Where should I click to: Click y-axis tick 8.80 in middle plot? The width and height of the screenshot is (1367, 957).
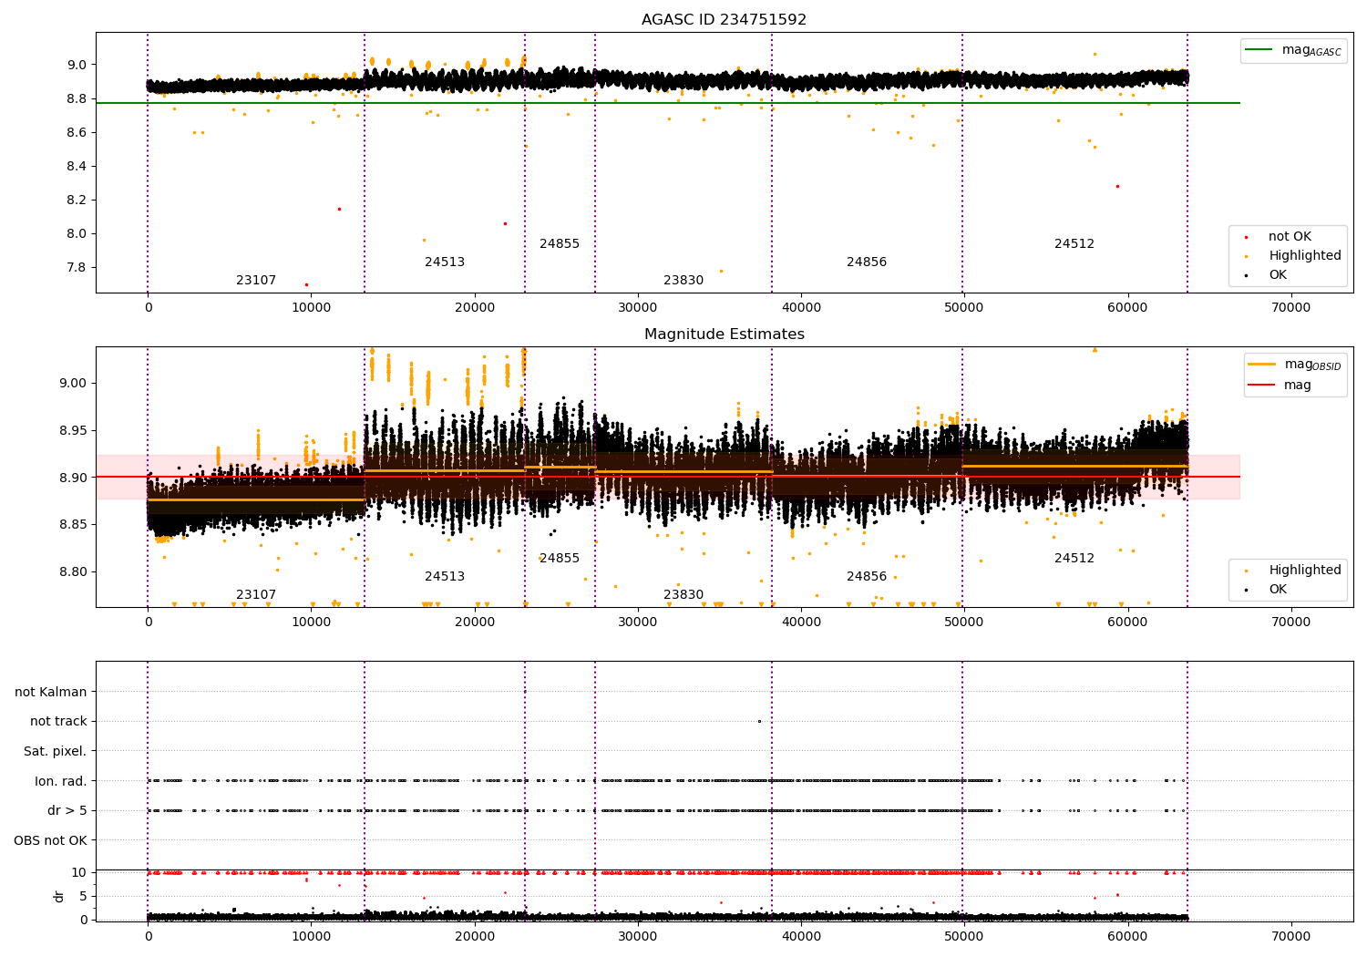click(x=72, y=572)
